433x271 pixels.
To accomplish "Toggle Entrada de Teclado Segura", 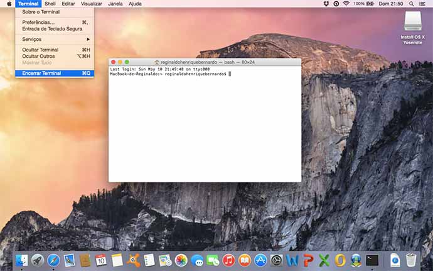I will (x=52, y=29).
